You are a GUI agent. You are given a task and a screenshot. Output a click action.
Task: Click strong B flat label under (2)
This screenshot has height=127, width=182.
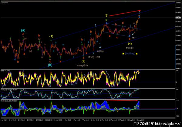(x=83, y=65)
